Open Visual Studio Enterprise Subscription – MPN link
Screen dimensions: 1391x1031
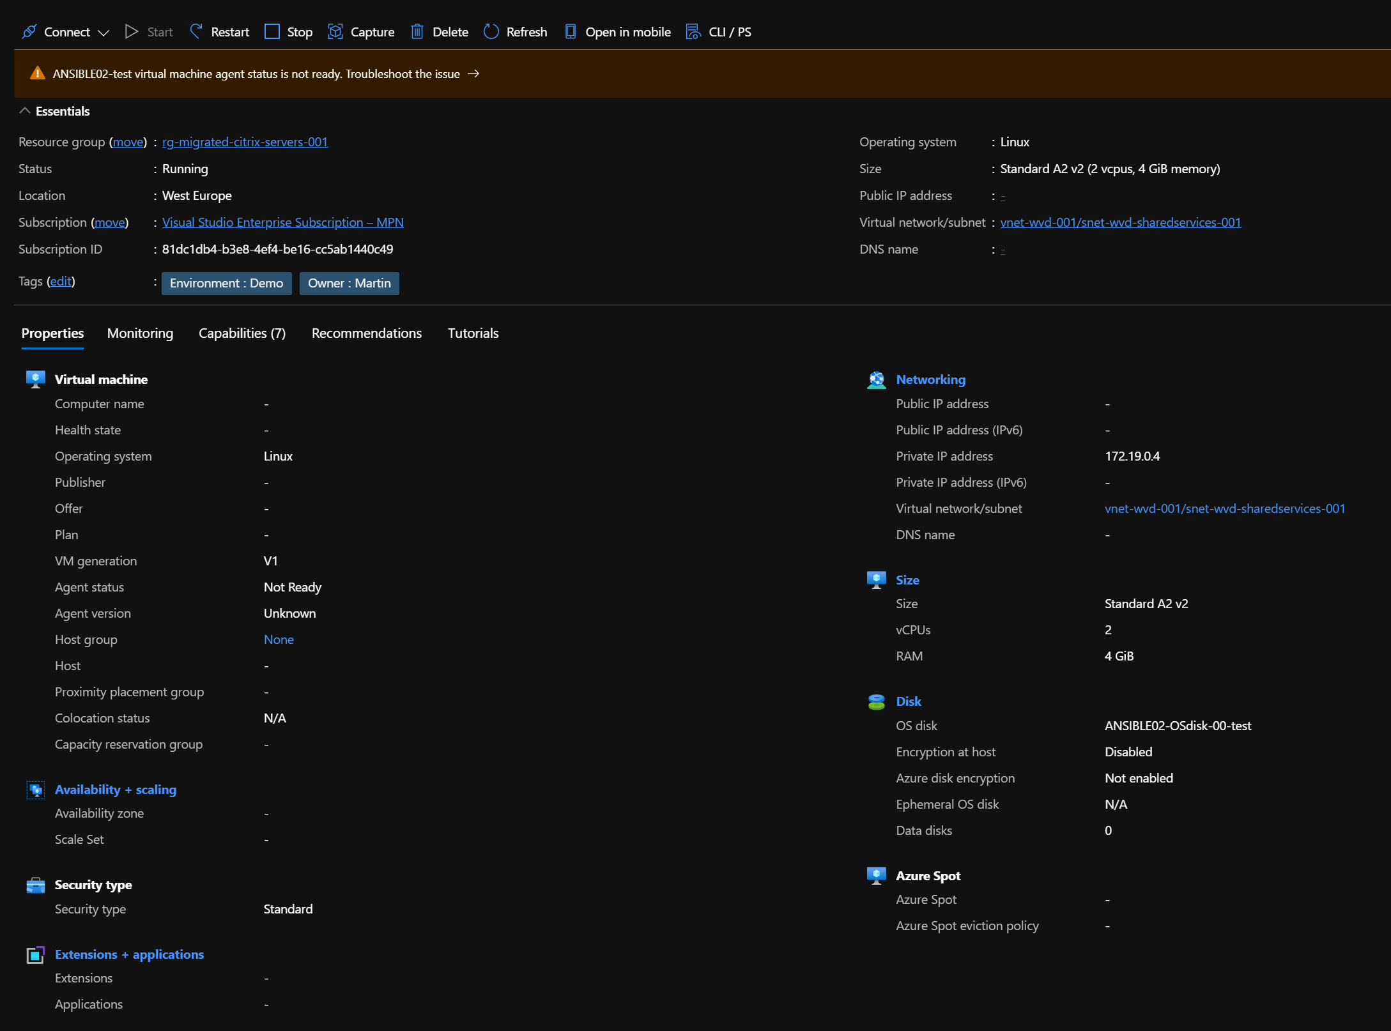[x=283, y=222]
